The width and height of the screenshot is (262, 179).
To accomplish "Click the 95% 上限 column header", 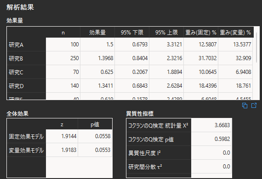I will (x=166, y=32).
